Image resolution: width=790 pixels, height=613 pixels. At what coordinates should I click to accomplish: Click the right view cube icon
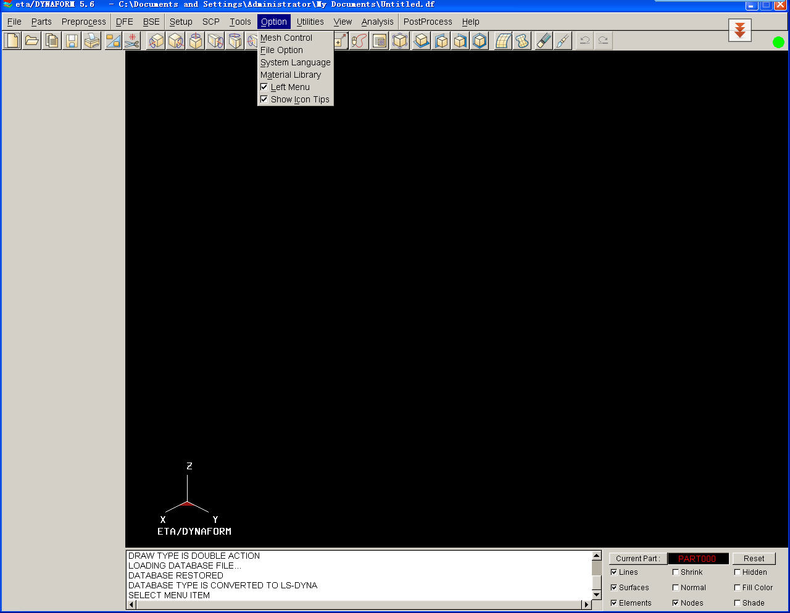(460, 41)
